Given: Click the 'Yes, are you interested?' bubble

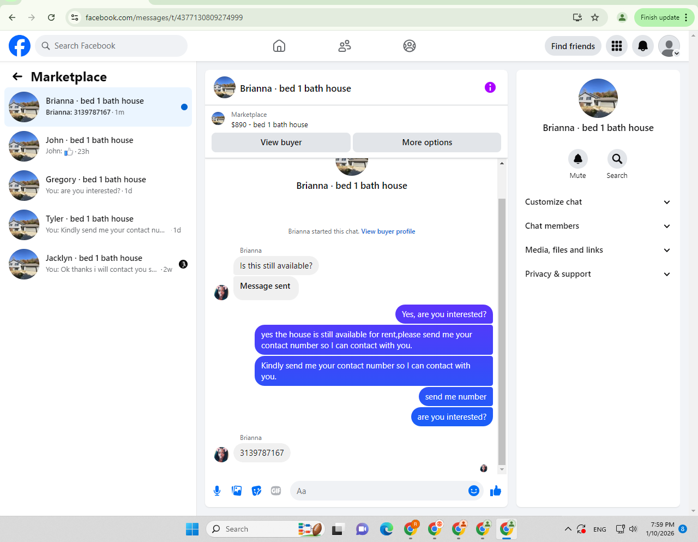Looking at the screenshot, I should click(444, 314).
